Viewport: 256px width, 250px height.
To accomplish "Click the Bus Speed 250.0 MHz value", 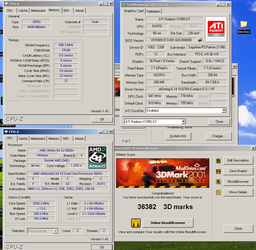I will tap(41, 214).
